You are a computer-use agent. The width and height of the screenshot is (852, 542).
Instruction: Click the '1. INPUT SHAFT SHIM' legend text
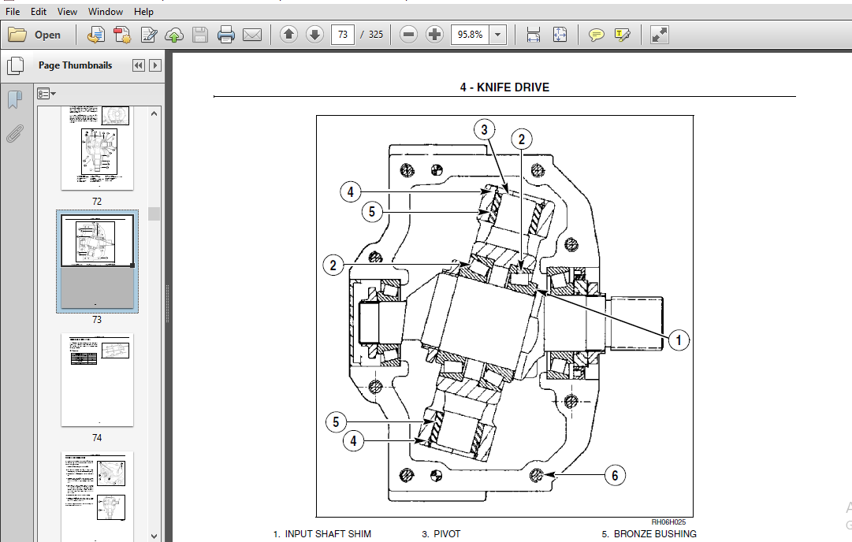click(322, 534)
